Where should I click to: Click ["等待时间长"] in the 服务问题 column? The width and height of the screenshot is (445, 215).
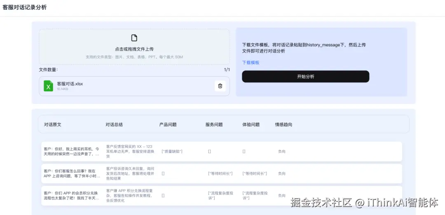click(220, 173)
